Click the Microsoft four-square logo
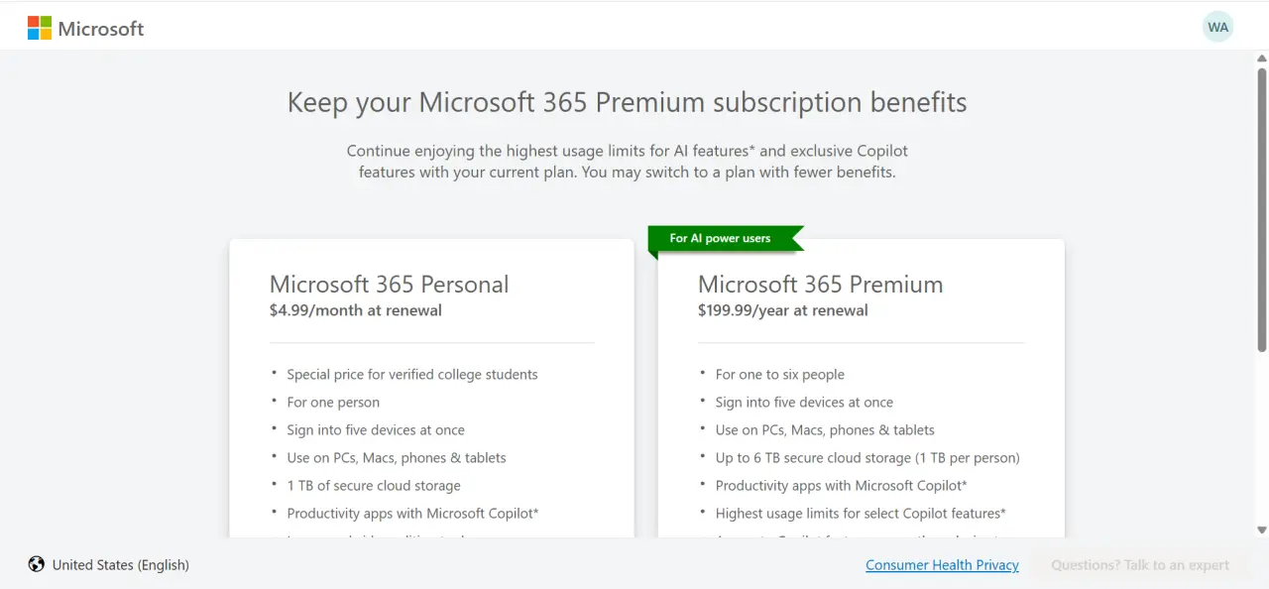1269x589 pixels. coord(40,28)
